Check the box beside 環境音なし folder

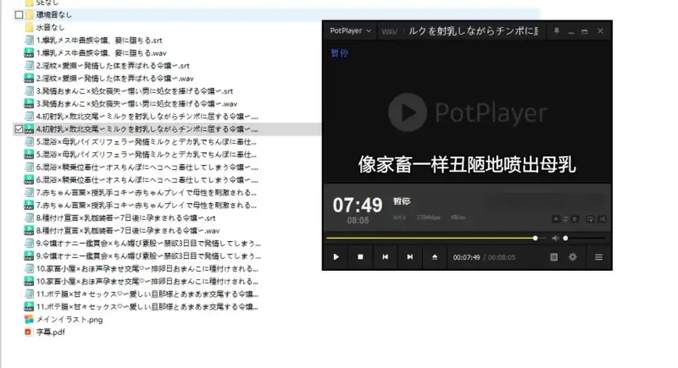point(18,15)
